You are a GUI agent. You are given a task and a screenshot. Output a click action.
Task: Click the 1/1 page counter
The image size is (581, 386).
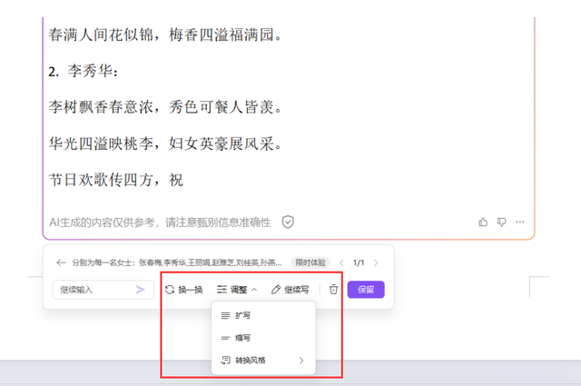tap(359, 262)
